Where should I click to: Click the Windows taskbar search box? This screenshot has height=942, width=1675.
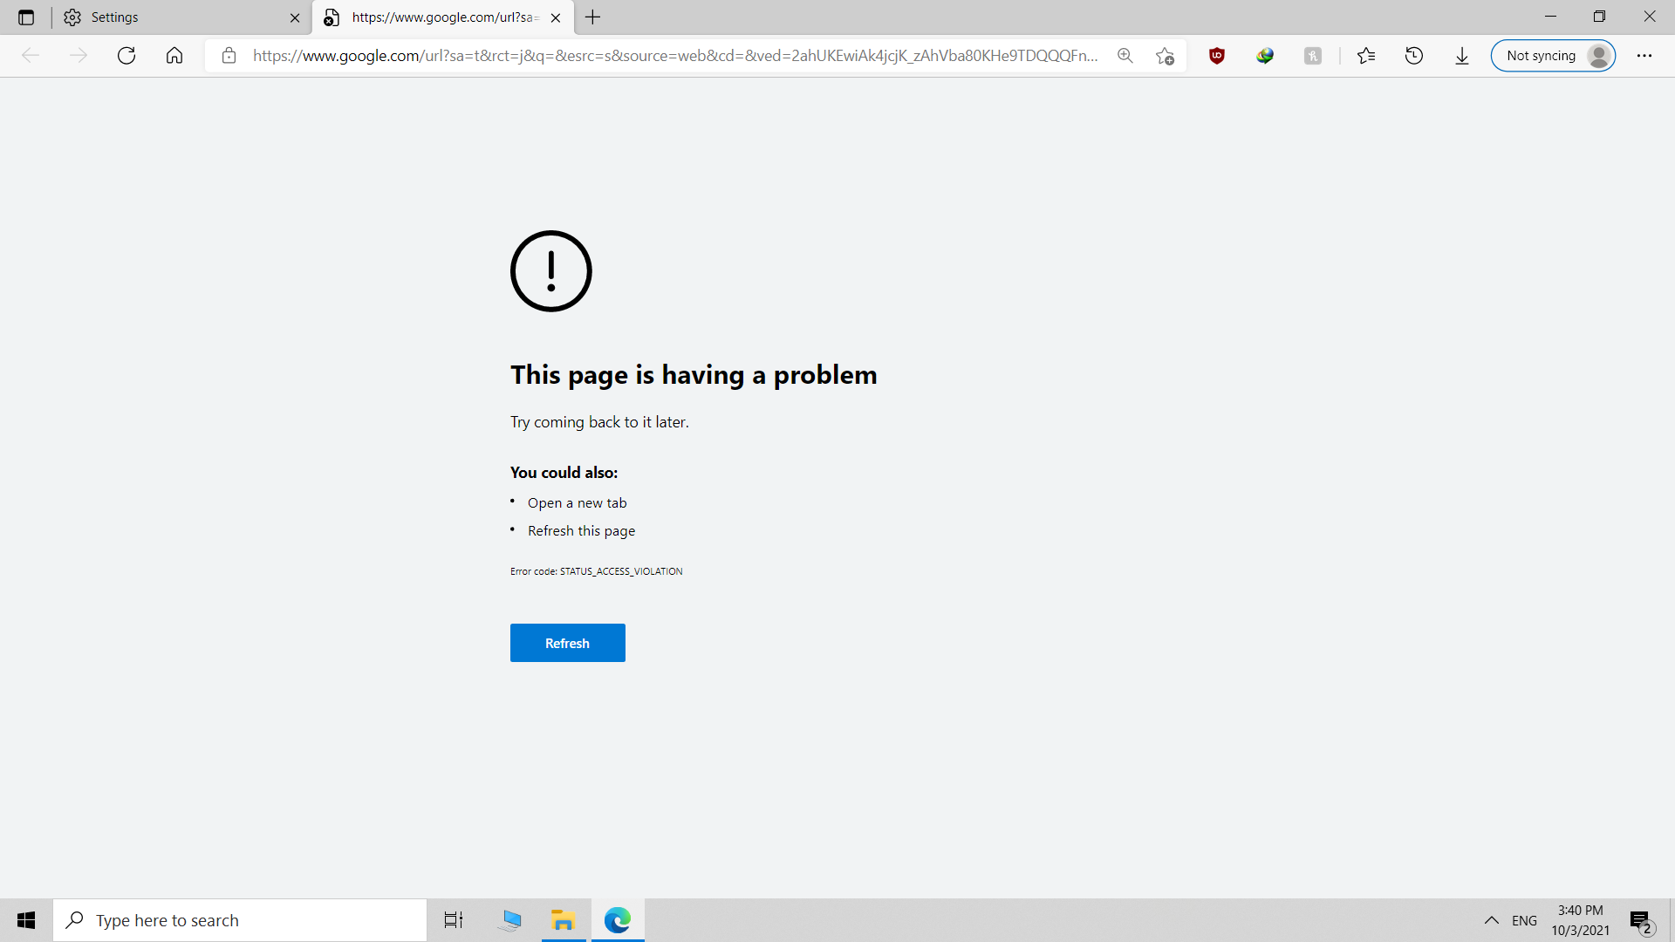240,920
